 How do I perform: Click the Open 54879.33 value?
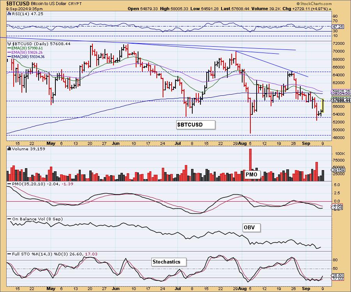point(143,9)
